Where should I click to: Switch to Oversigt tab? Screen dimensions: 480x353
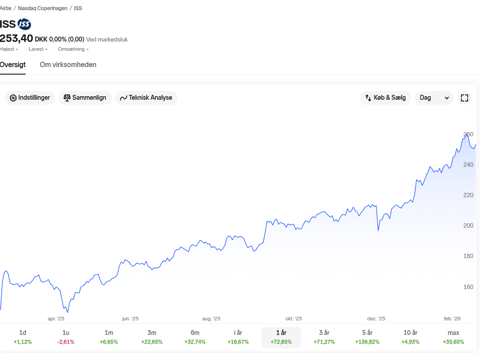[x=13, y=65]
